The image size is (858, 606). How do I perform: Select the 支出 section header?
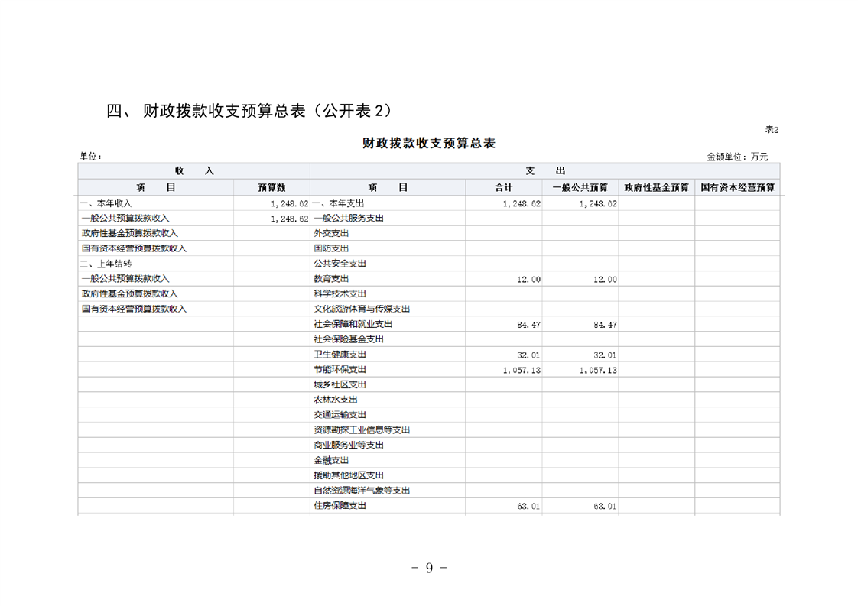[545, 170]
